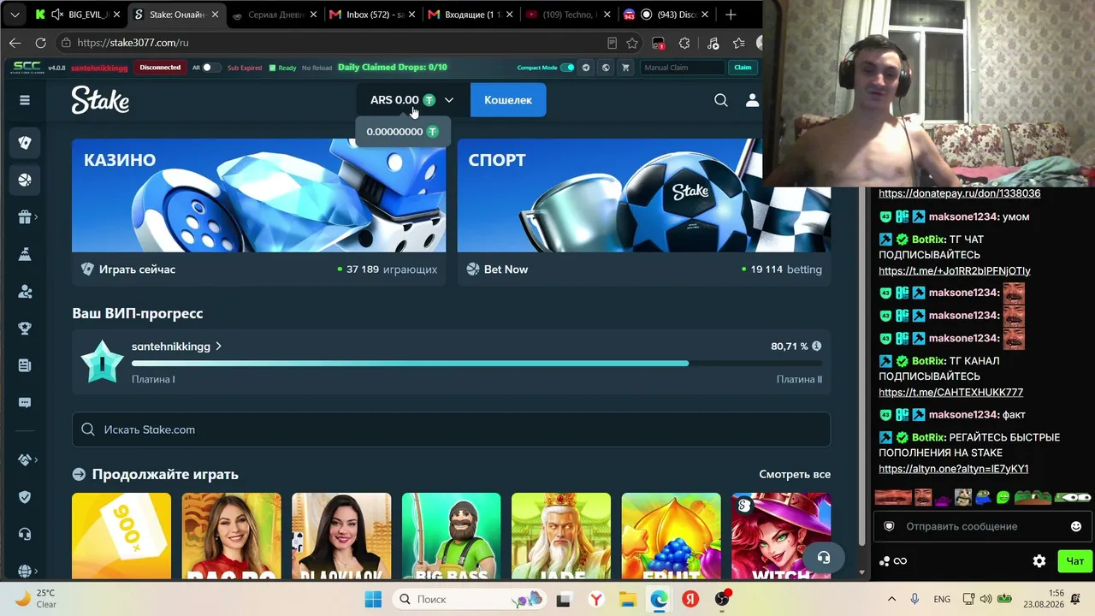Open the language globe icon in the sidebar
Viewport: 1095px width, 616px height.
coord(25,571)
